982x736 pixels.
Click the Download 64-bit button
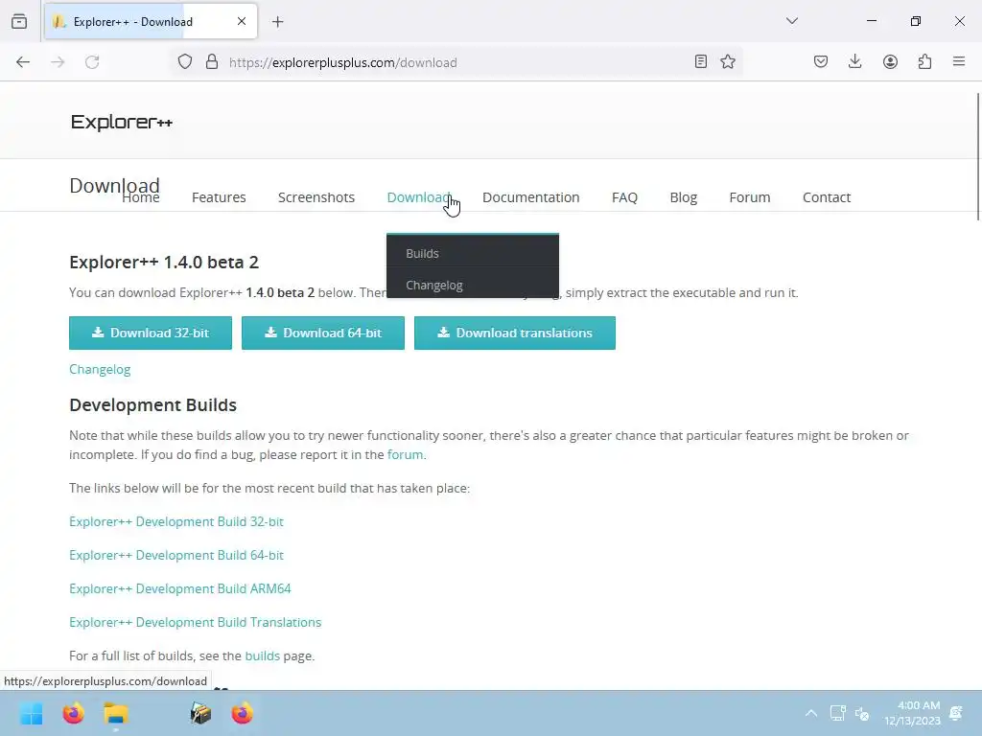(x=323, y=333)
